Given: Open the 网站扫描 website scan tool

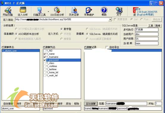Looking at the screenshot, I should [x=8, y=12].
